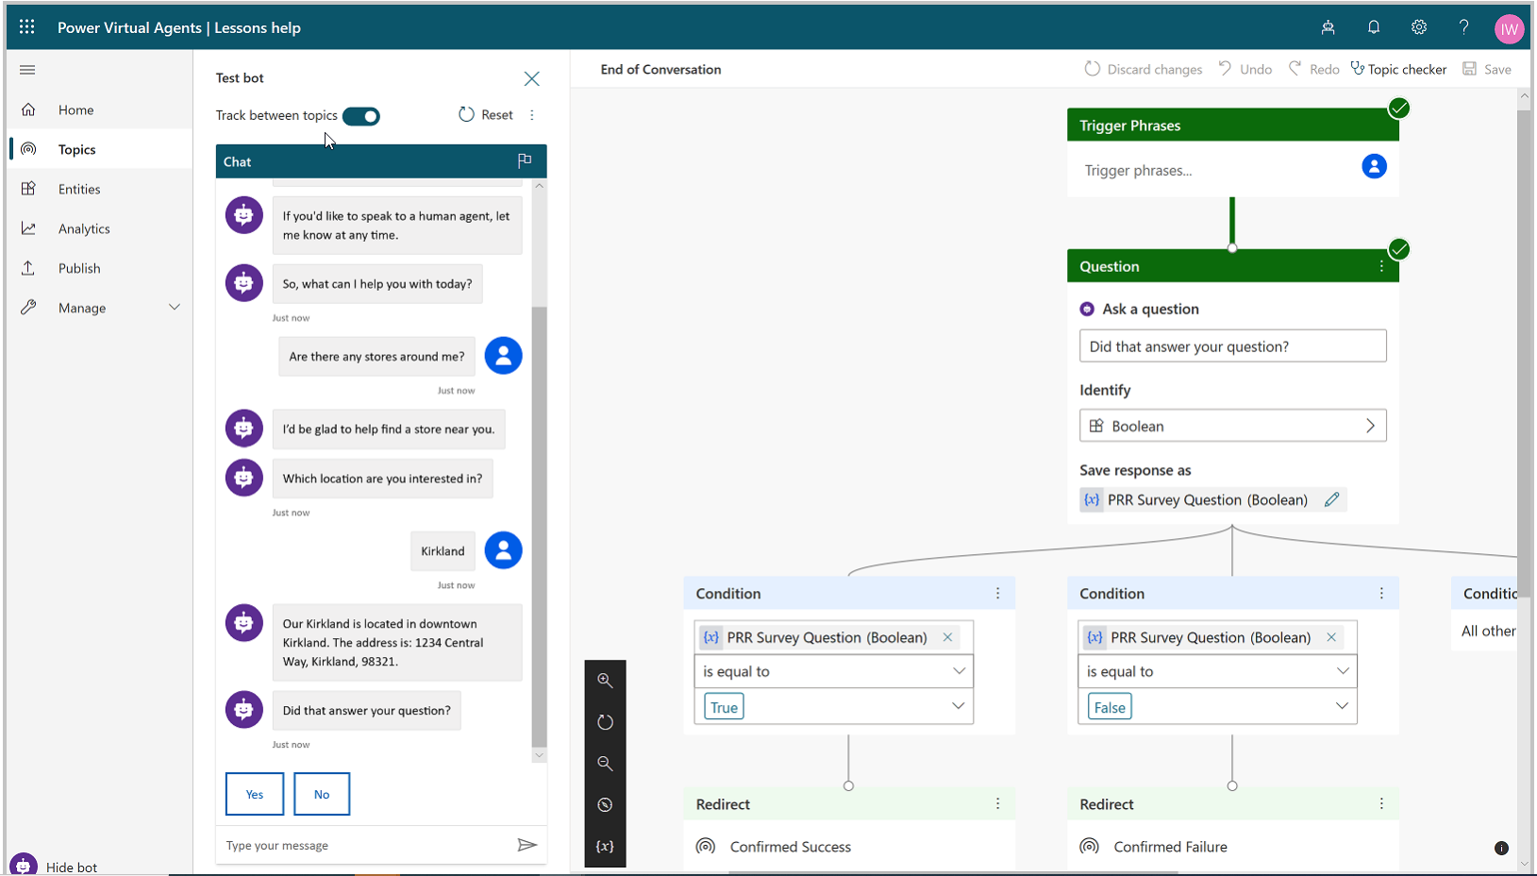This screenshot has height=876, width=1537.
Task: Send the chat message arrow
Action: coord(527,845)
